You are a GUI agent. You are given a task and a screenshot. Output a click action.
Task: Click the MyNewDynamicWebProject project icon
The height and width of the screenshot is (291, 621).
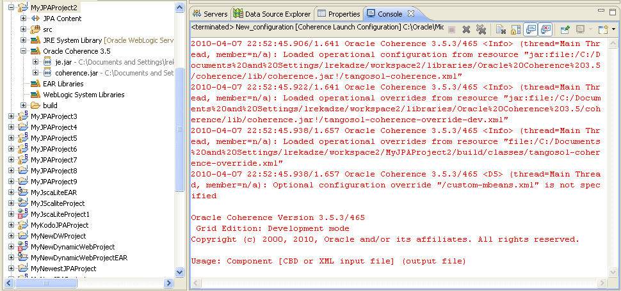click(22, 246)
